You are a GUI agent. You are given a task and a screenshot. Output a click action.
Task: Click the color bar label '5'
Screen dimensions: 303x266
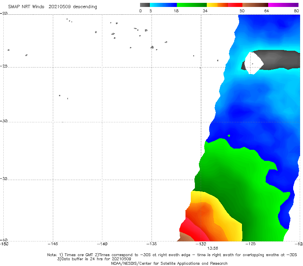[x=151, y=11]
